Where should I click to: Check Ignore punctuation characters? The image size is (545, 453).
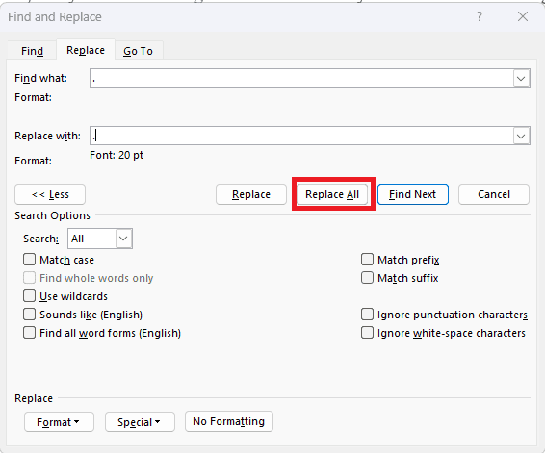[367, 315]
